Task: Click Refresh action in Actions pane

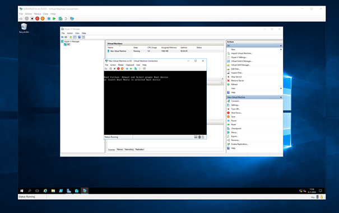Action: click(x=234, y=84)
